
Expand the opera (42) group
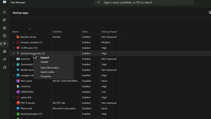coord(14,98)
